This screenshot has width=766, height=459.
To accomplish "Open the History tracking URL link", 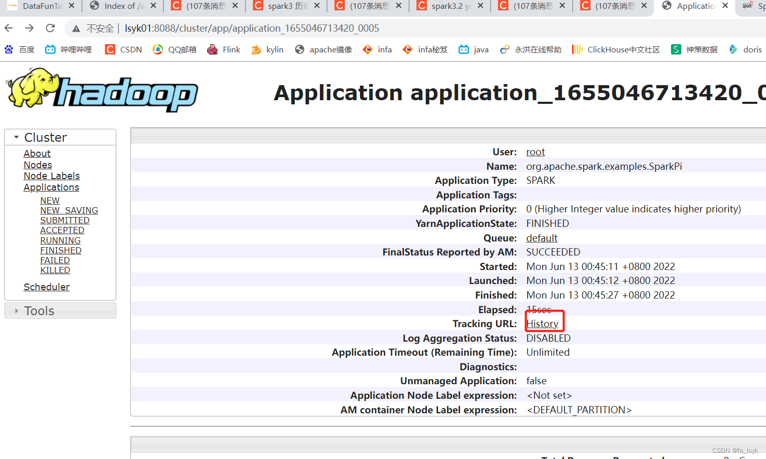I will (x=543, y=323).
